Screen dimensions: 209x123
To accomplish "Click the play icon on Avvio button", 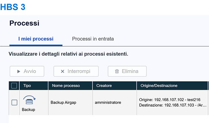I will 19,71.
